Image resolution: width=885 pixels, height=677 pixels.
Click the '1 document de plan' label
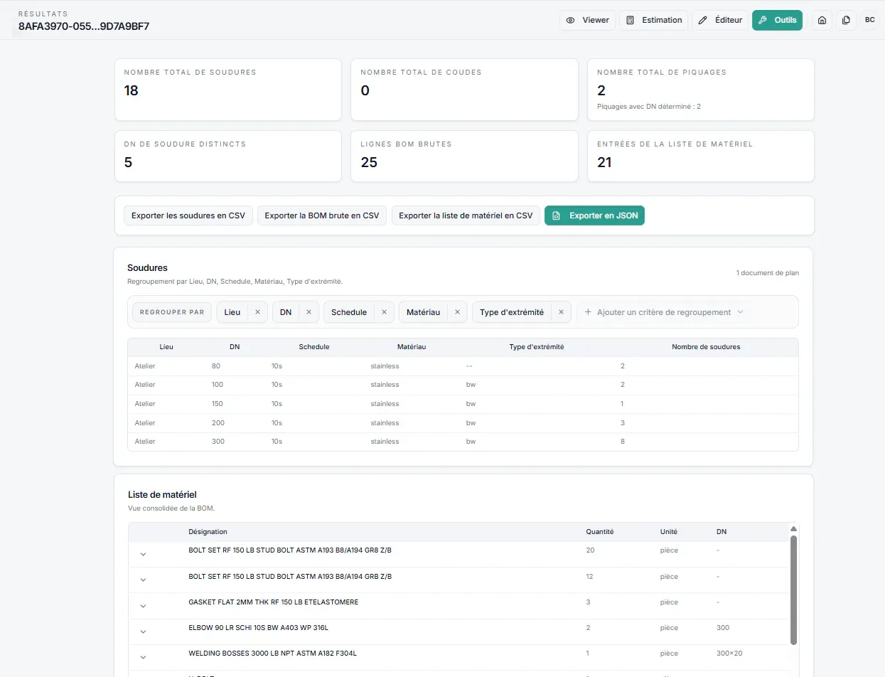pyautogui.click(x=768, y=273)
